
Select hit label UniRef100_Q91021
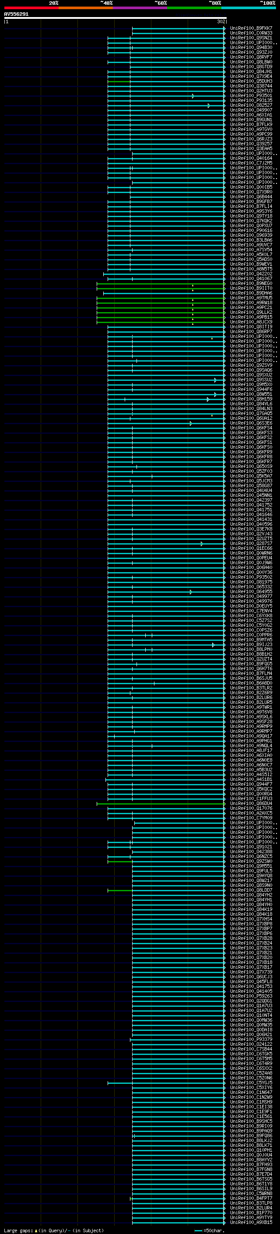[251, 847]
